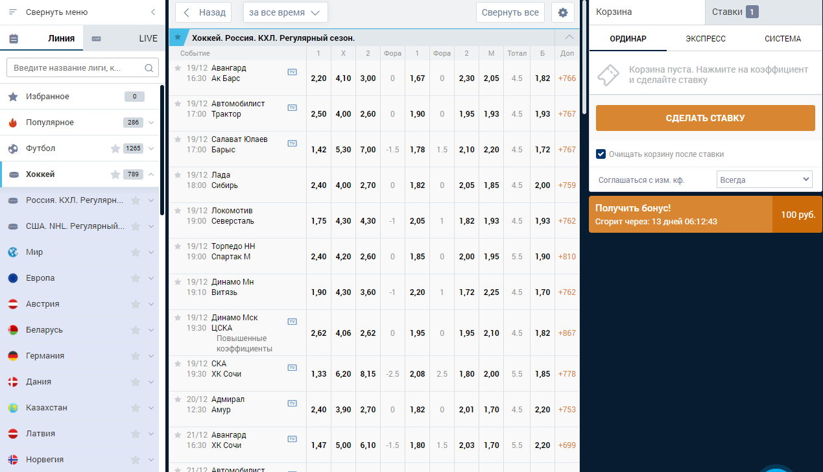Screen dimensions: 823x472
Task: Click the league name search field
Action: tap(82, 67)
